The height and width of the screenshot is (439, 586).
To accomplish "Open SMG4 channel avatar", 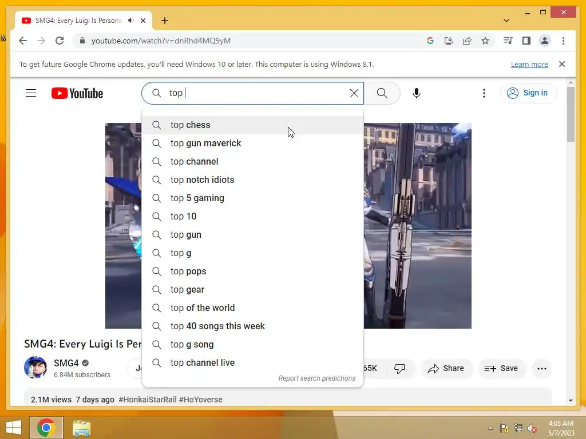I will click(35, 368).
